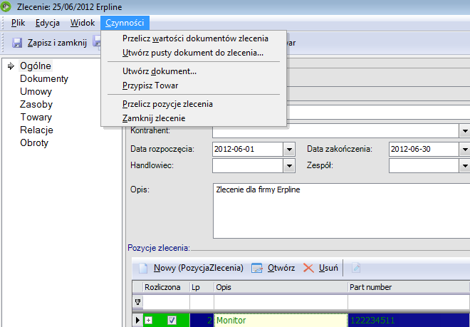This screenshot has width=470, height=327.
Task: Expand the Monitor row plus box
Action: pos(148,320)
